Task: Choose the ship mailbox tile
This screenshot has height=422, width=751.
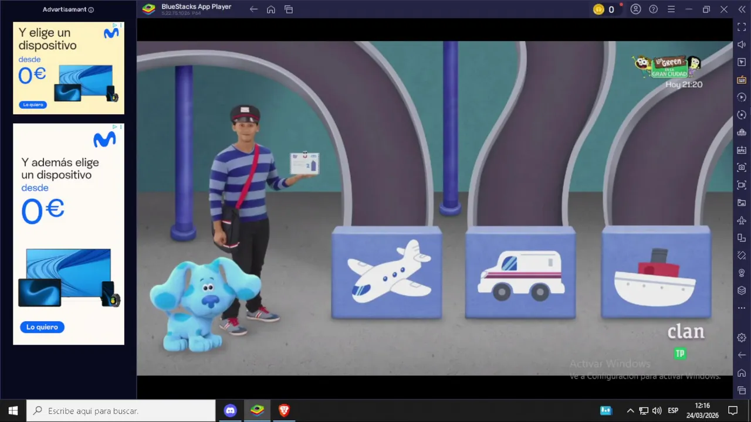Action: pyautogui.click(x=657, y=273)
